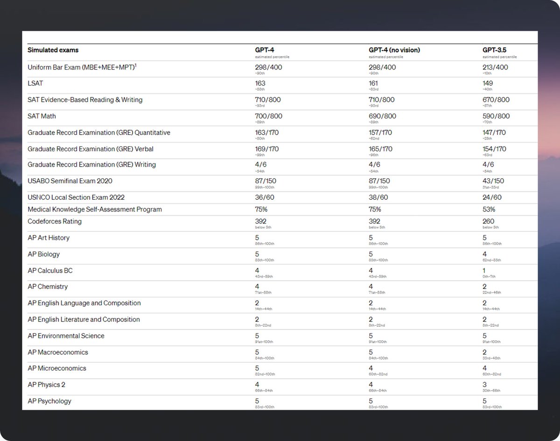Click the "AP Calculus BC" row label
This screenshot has height=441, width=560.
[x=50, y=271]
